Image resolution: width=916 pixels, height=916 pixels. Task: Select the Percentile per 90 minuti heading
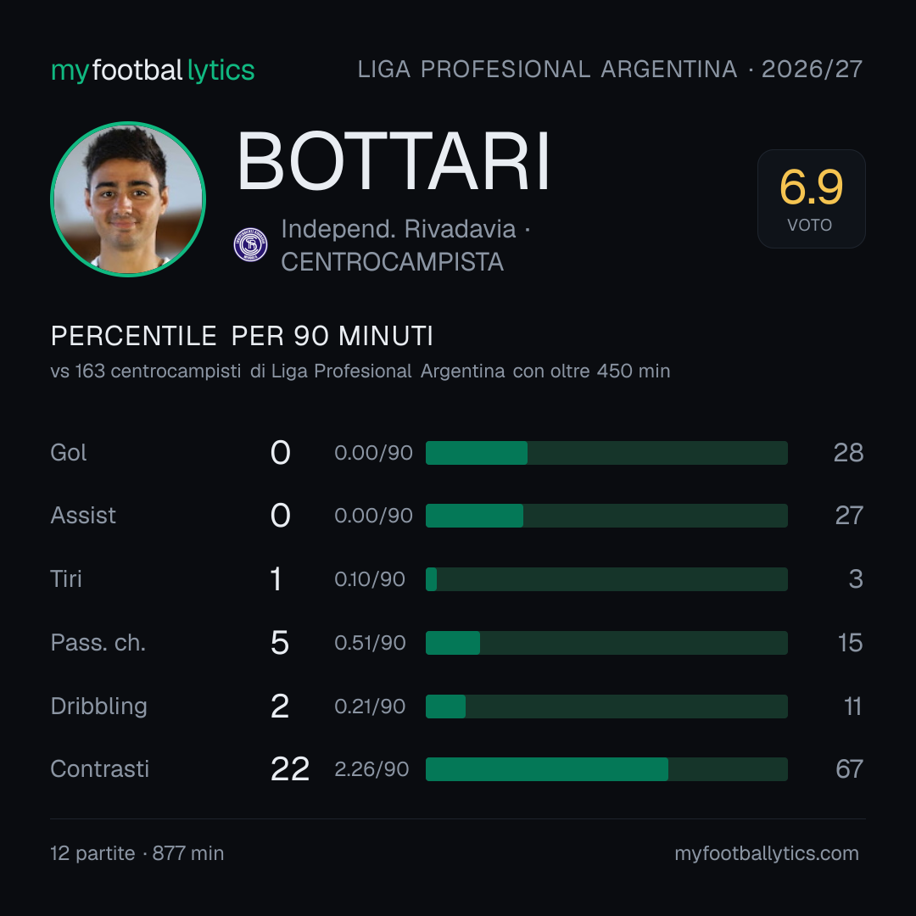242,336
